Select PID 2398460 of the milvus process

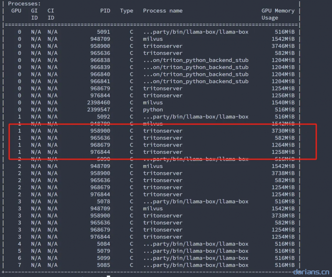[99, 102]
